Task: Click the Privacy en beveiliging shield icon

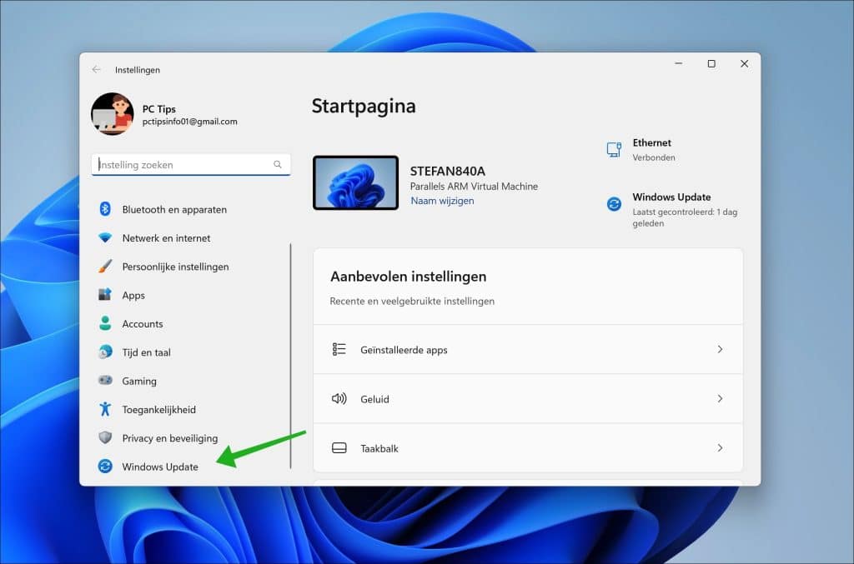Action: pos(105,437)
